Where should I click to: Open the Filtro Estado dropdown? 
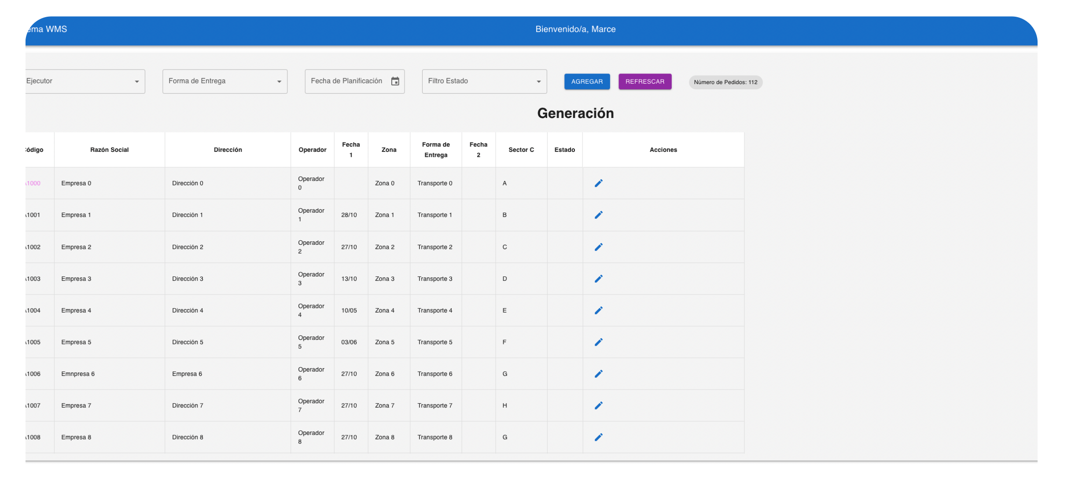click(x=484, y=81)
